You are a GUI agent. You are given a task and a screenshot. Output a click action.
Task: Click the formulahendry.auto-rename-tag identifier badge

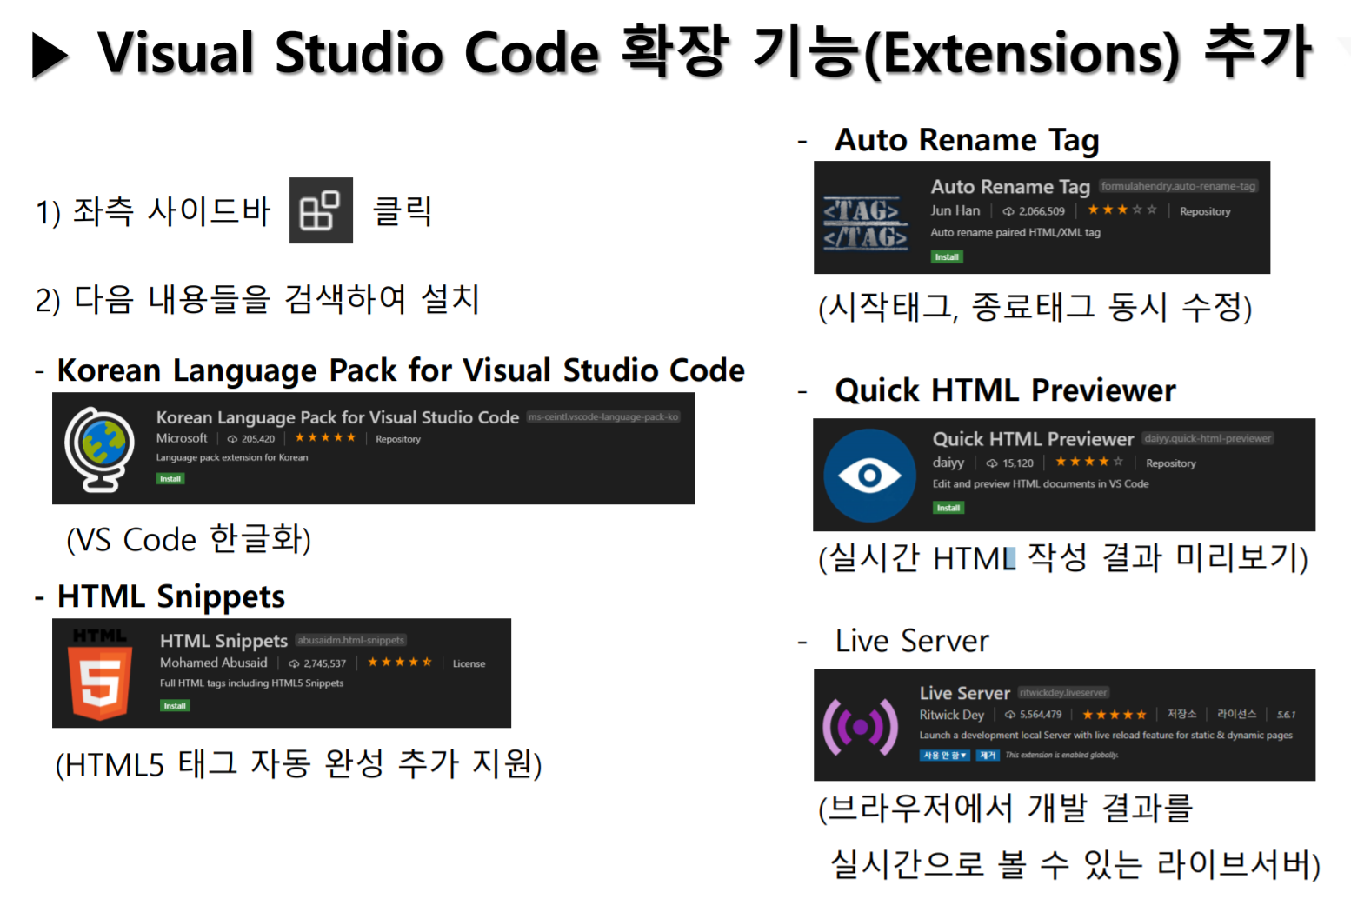tap(1178, 186)
